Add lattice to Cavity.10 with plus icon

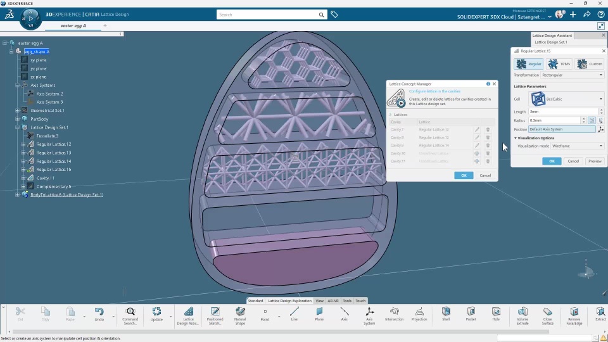(x=477, y=153)
